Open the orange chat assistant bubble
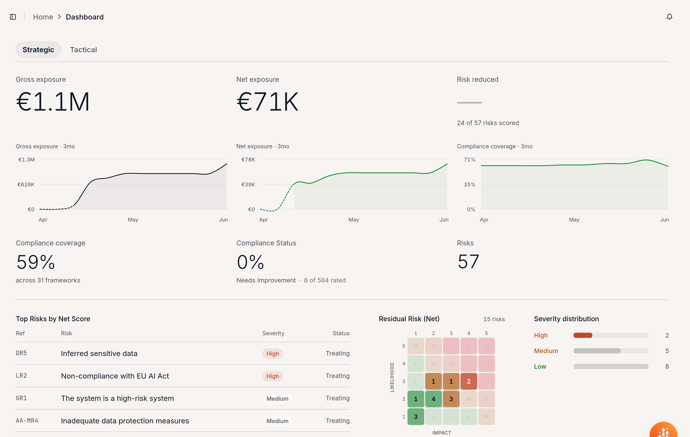 (663, 429)
